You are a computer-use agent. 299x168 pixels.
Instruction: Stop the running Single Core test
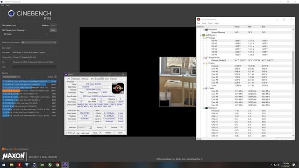click(53, 30)
